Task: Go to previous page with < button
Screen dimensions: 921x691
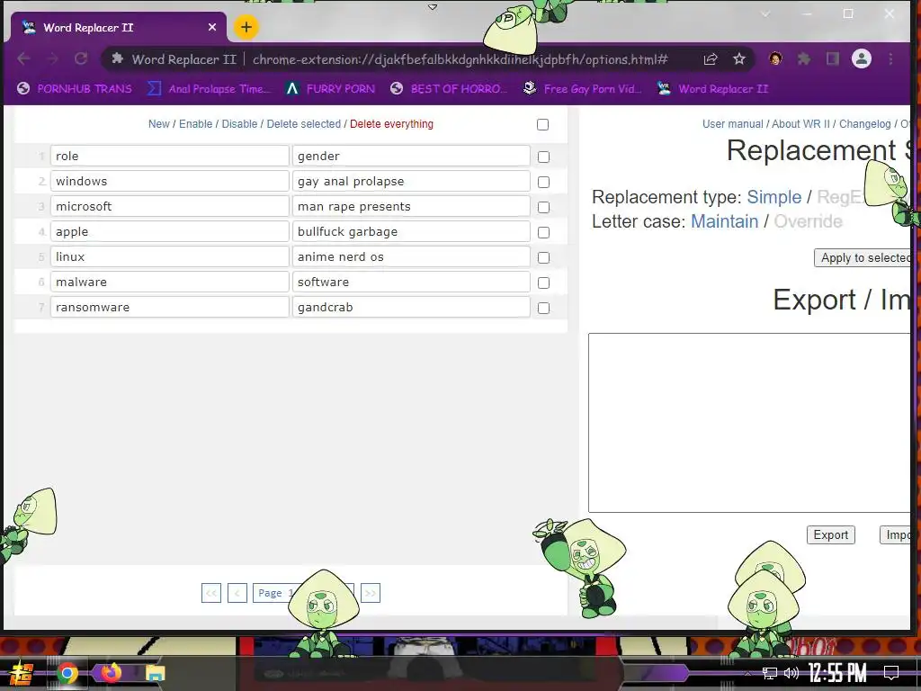Action: point(237,593)
